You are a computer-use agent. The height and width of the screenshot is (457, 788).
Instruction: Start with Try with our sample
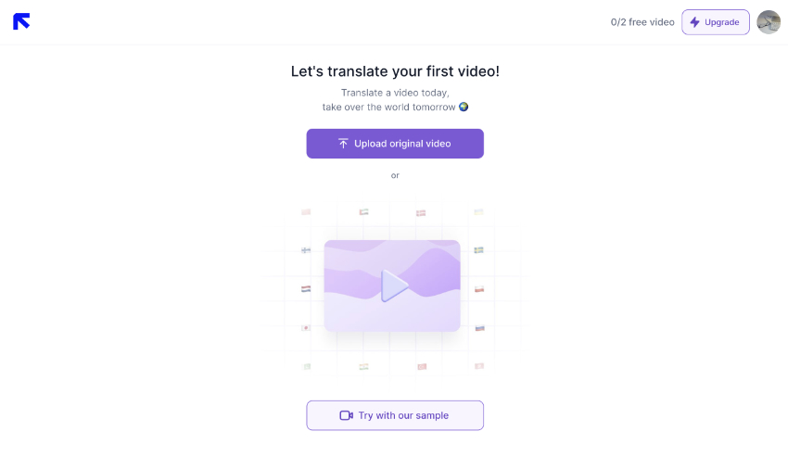coord(403,415)
